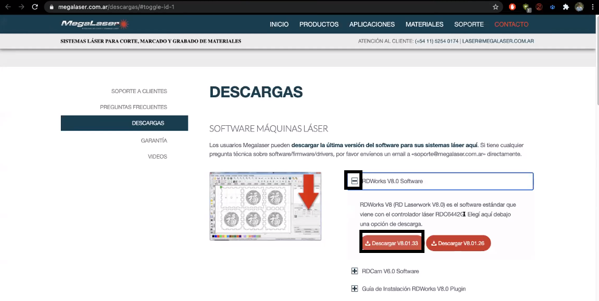The height and width of the screenshot is (301, 599).
Task: Click the RDCam V6.0 Software title text
Action: [390, 271]
